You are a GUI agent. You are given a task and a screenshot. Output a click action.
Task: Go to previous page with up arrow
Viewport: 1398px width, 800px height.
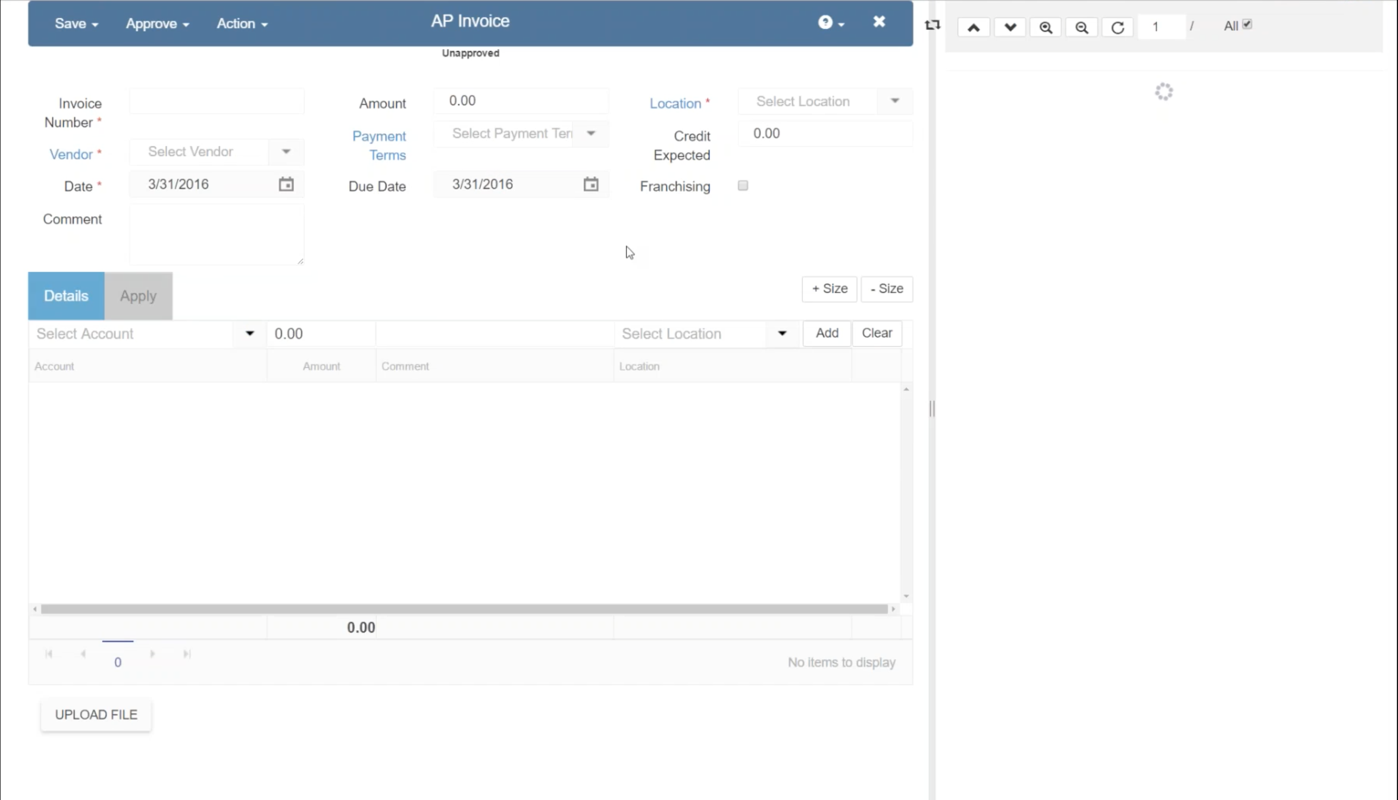point(973,27)
